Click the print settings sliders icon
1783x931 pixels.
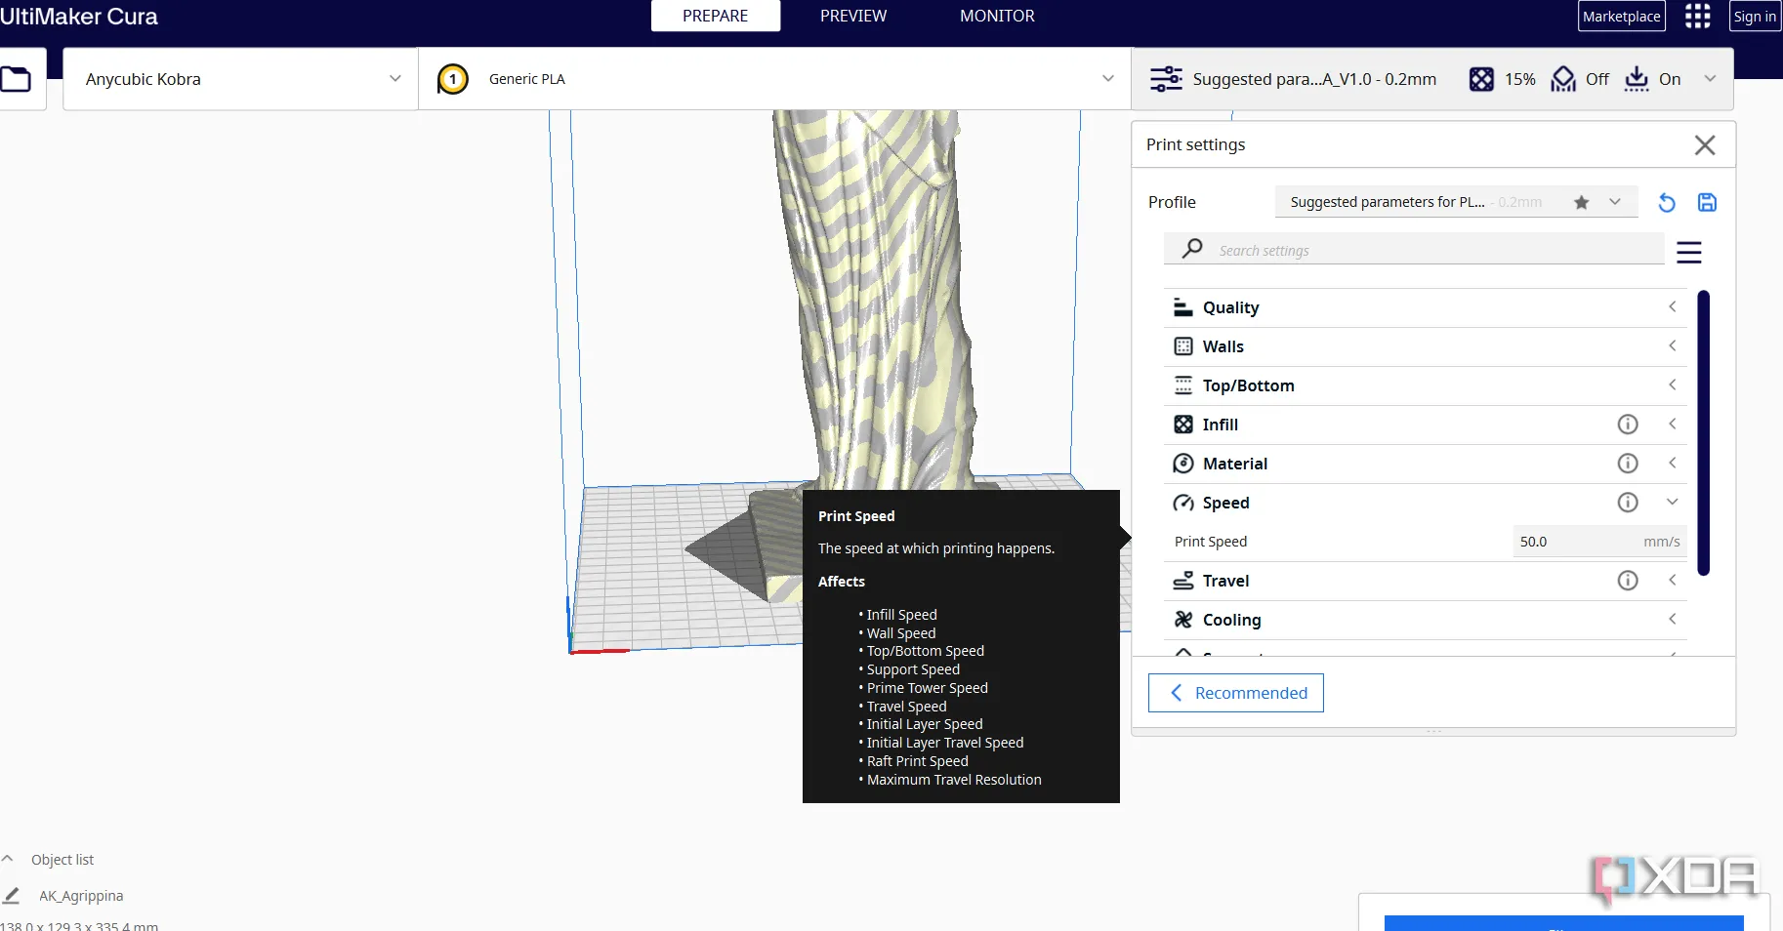click(x=1166, y=79)
